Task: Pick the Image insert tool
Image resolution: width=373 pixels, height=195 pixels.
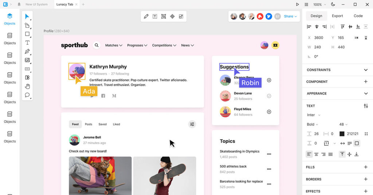Action: (27, 60)
